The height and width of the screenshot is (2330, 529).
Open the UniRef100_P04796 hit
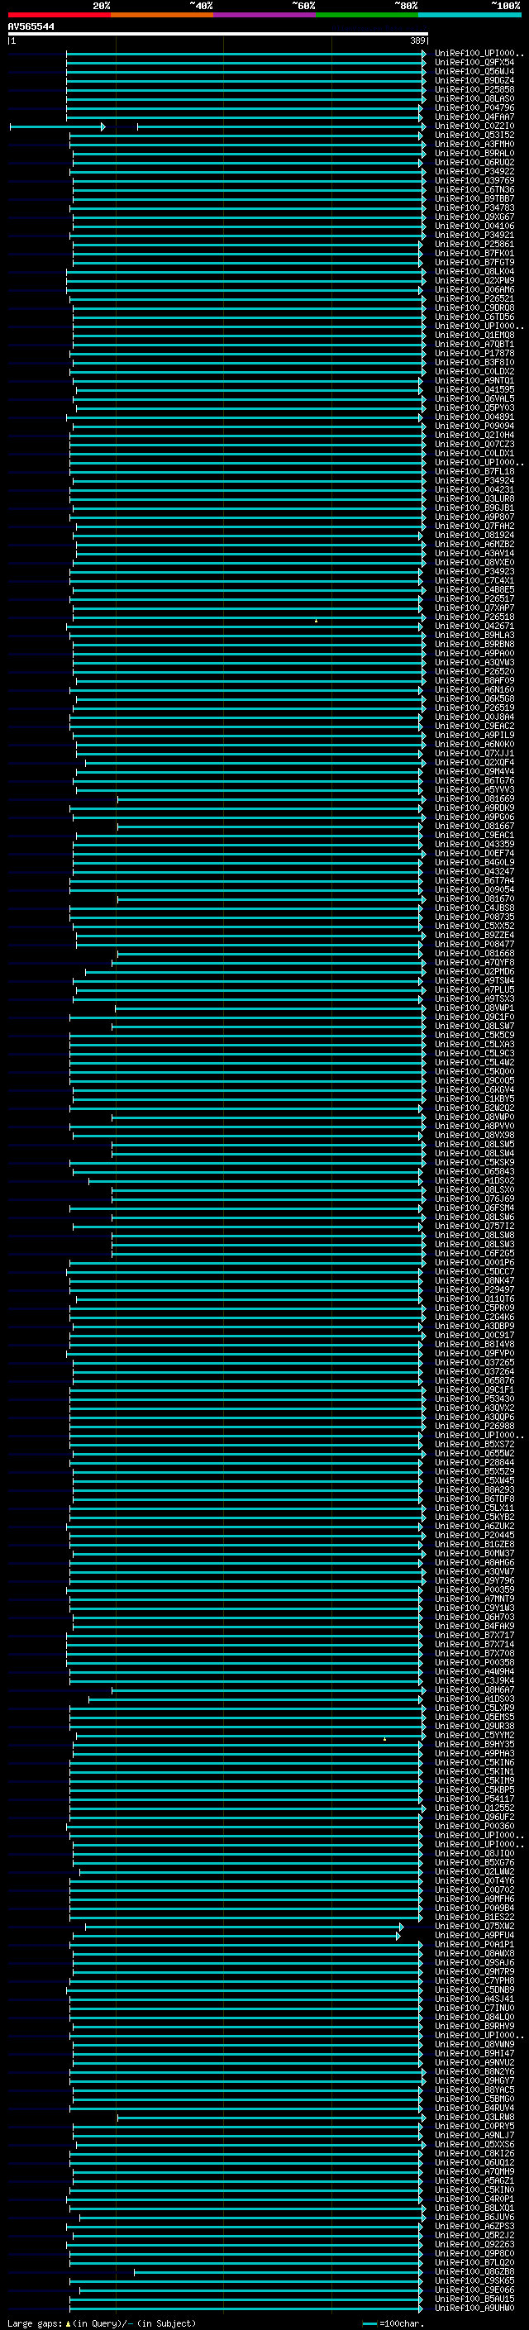point(474,107)
